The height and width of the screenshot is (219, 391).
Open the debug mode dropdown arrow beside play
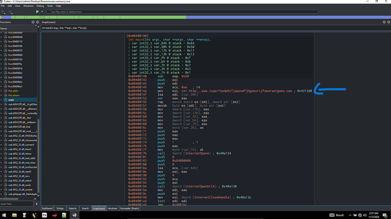pyautogui.click(x=42, y=12)
